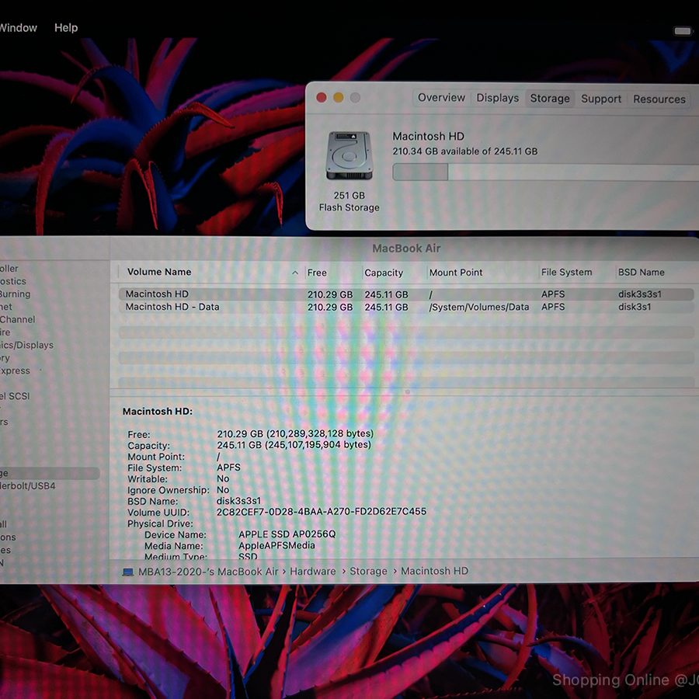Select the Storage tab

550,99
